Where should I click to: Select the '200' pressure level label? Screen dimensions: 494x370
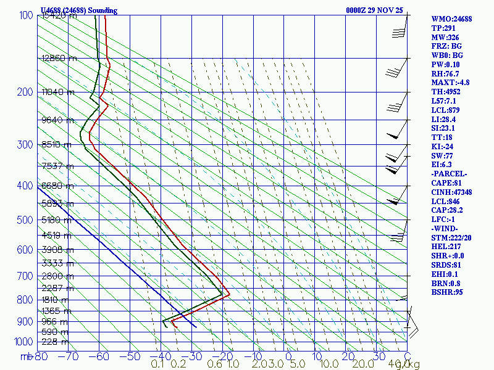pyautogui.click(x=25, y=92)
